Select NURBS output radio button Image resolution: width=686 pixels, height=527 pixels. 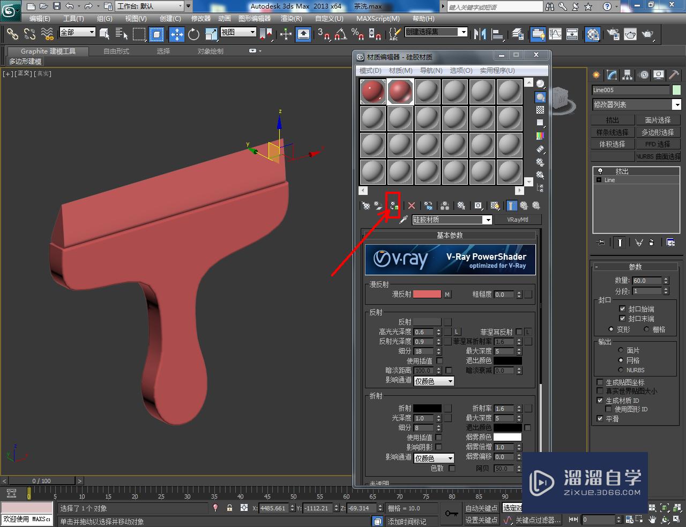pos(621,370)
